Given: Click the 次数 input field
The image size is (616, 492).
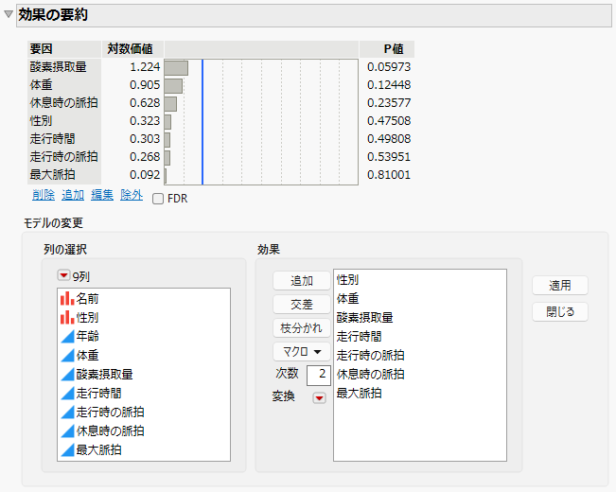Looking at the screenshot, I should [319, 375].
